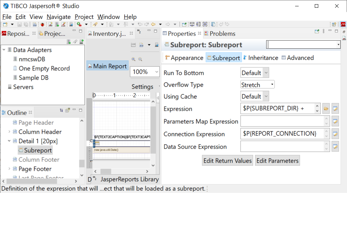Select nmcswDB data adapter
Image resolution: width=347 pixels, height=236 pixels.
(x=32, y=59)
